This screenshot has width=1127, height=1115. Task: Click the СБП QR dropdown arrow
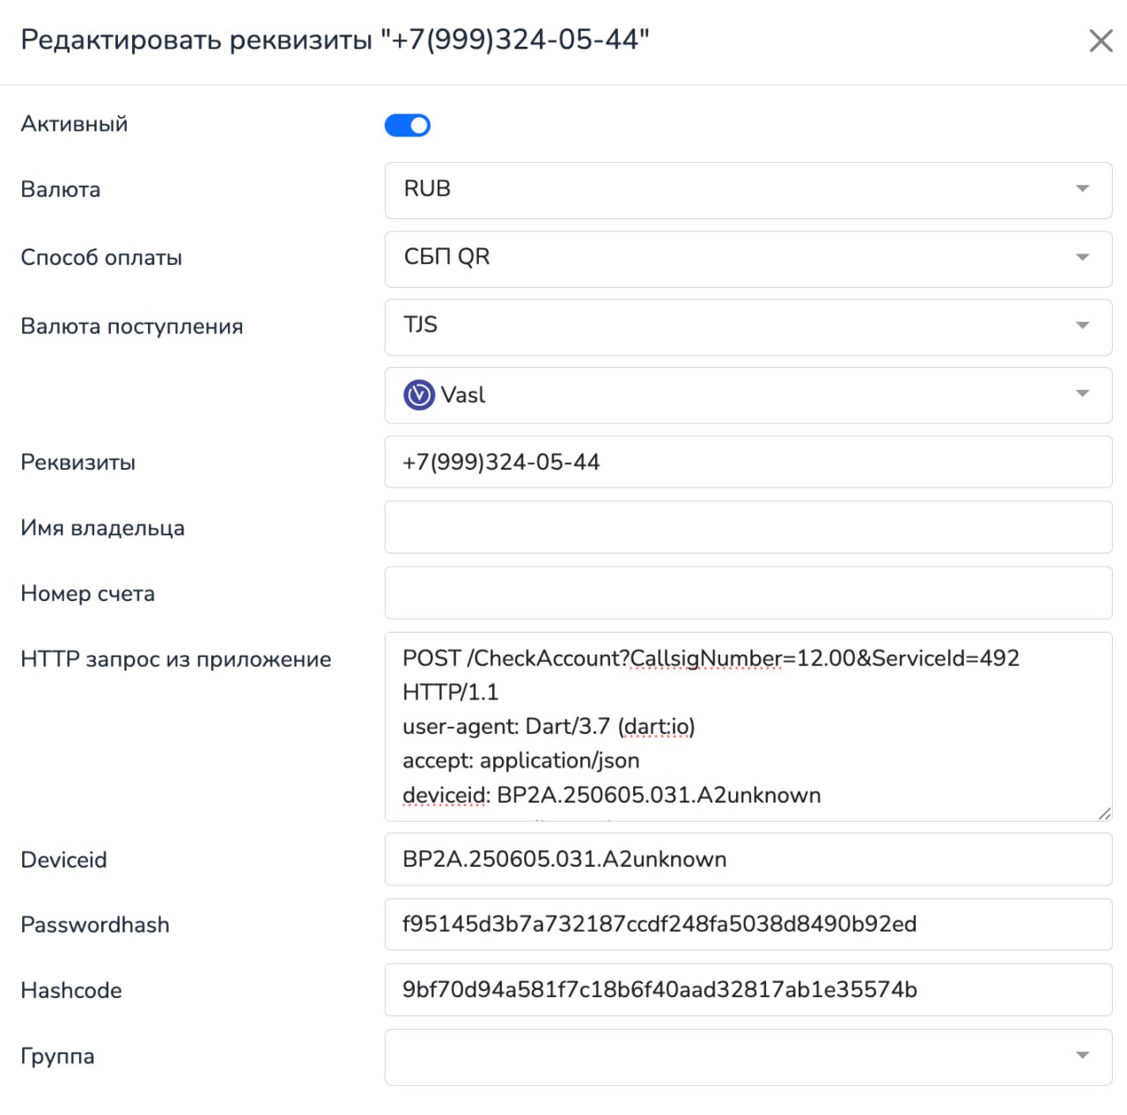(x=1083, y=258)
